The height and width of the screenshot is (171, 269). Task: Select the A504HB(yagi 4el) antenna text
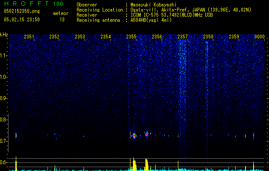pyautogui.click(x=151, y=20)
